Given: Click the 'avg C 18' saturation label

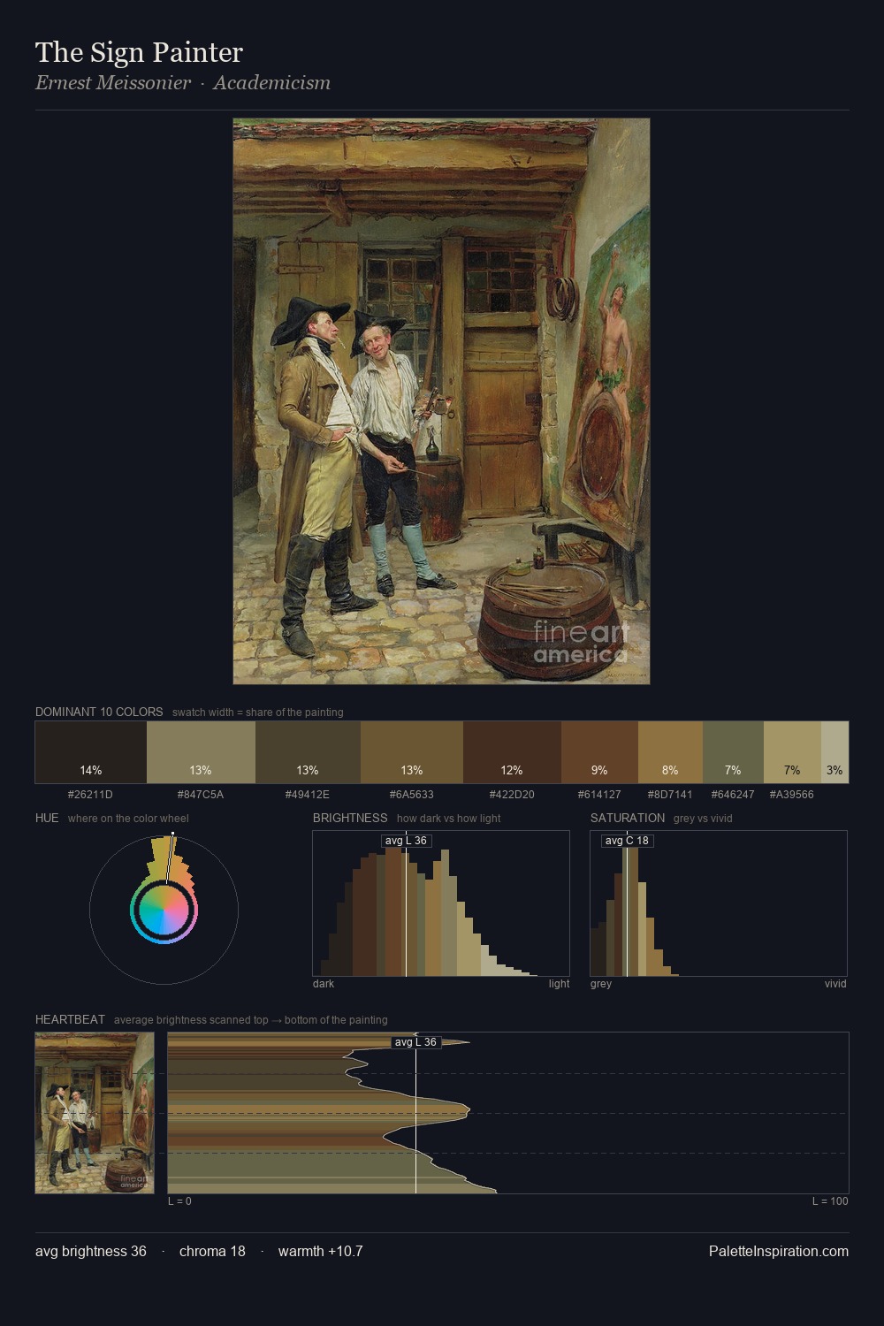Looking at the screenshot, I should (x=627, y=841).
